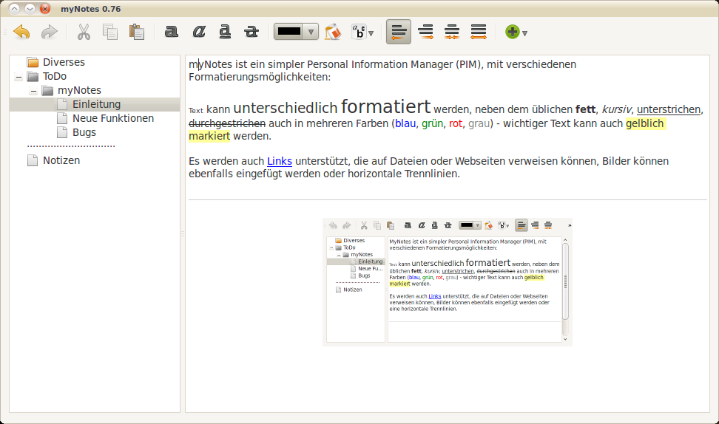
Task: Click the Cut scissors icon
Action: point(84,32)
